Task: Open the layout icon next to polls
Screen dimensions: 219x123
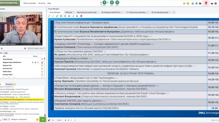Action: click(x=196, y=3)
